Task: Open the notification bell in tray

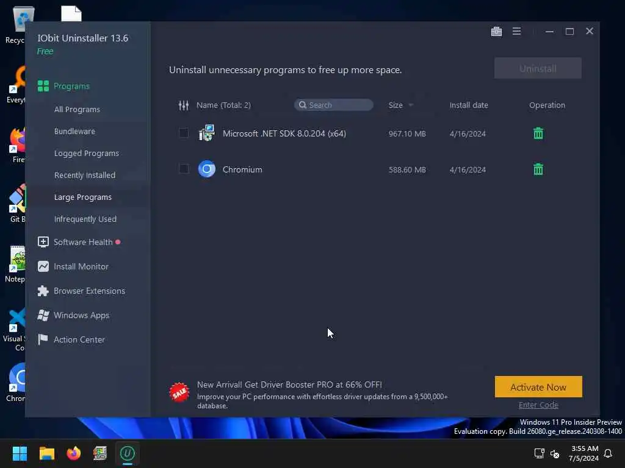Action: [608, 453]
